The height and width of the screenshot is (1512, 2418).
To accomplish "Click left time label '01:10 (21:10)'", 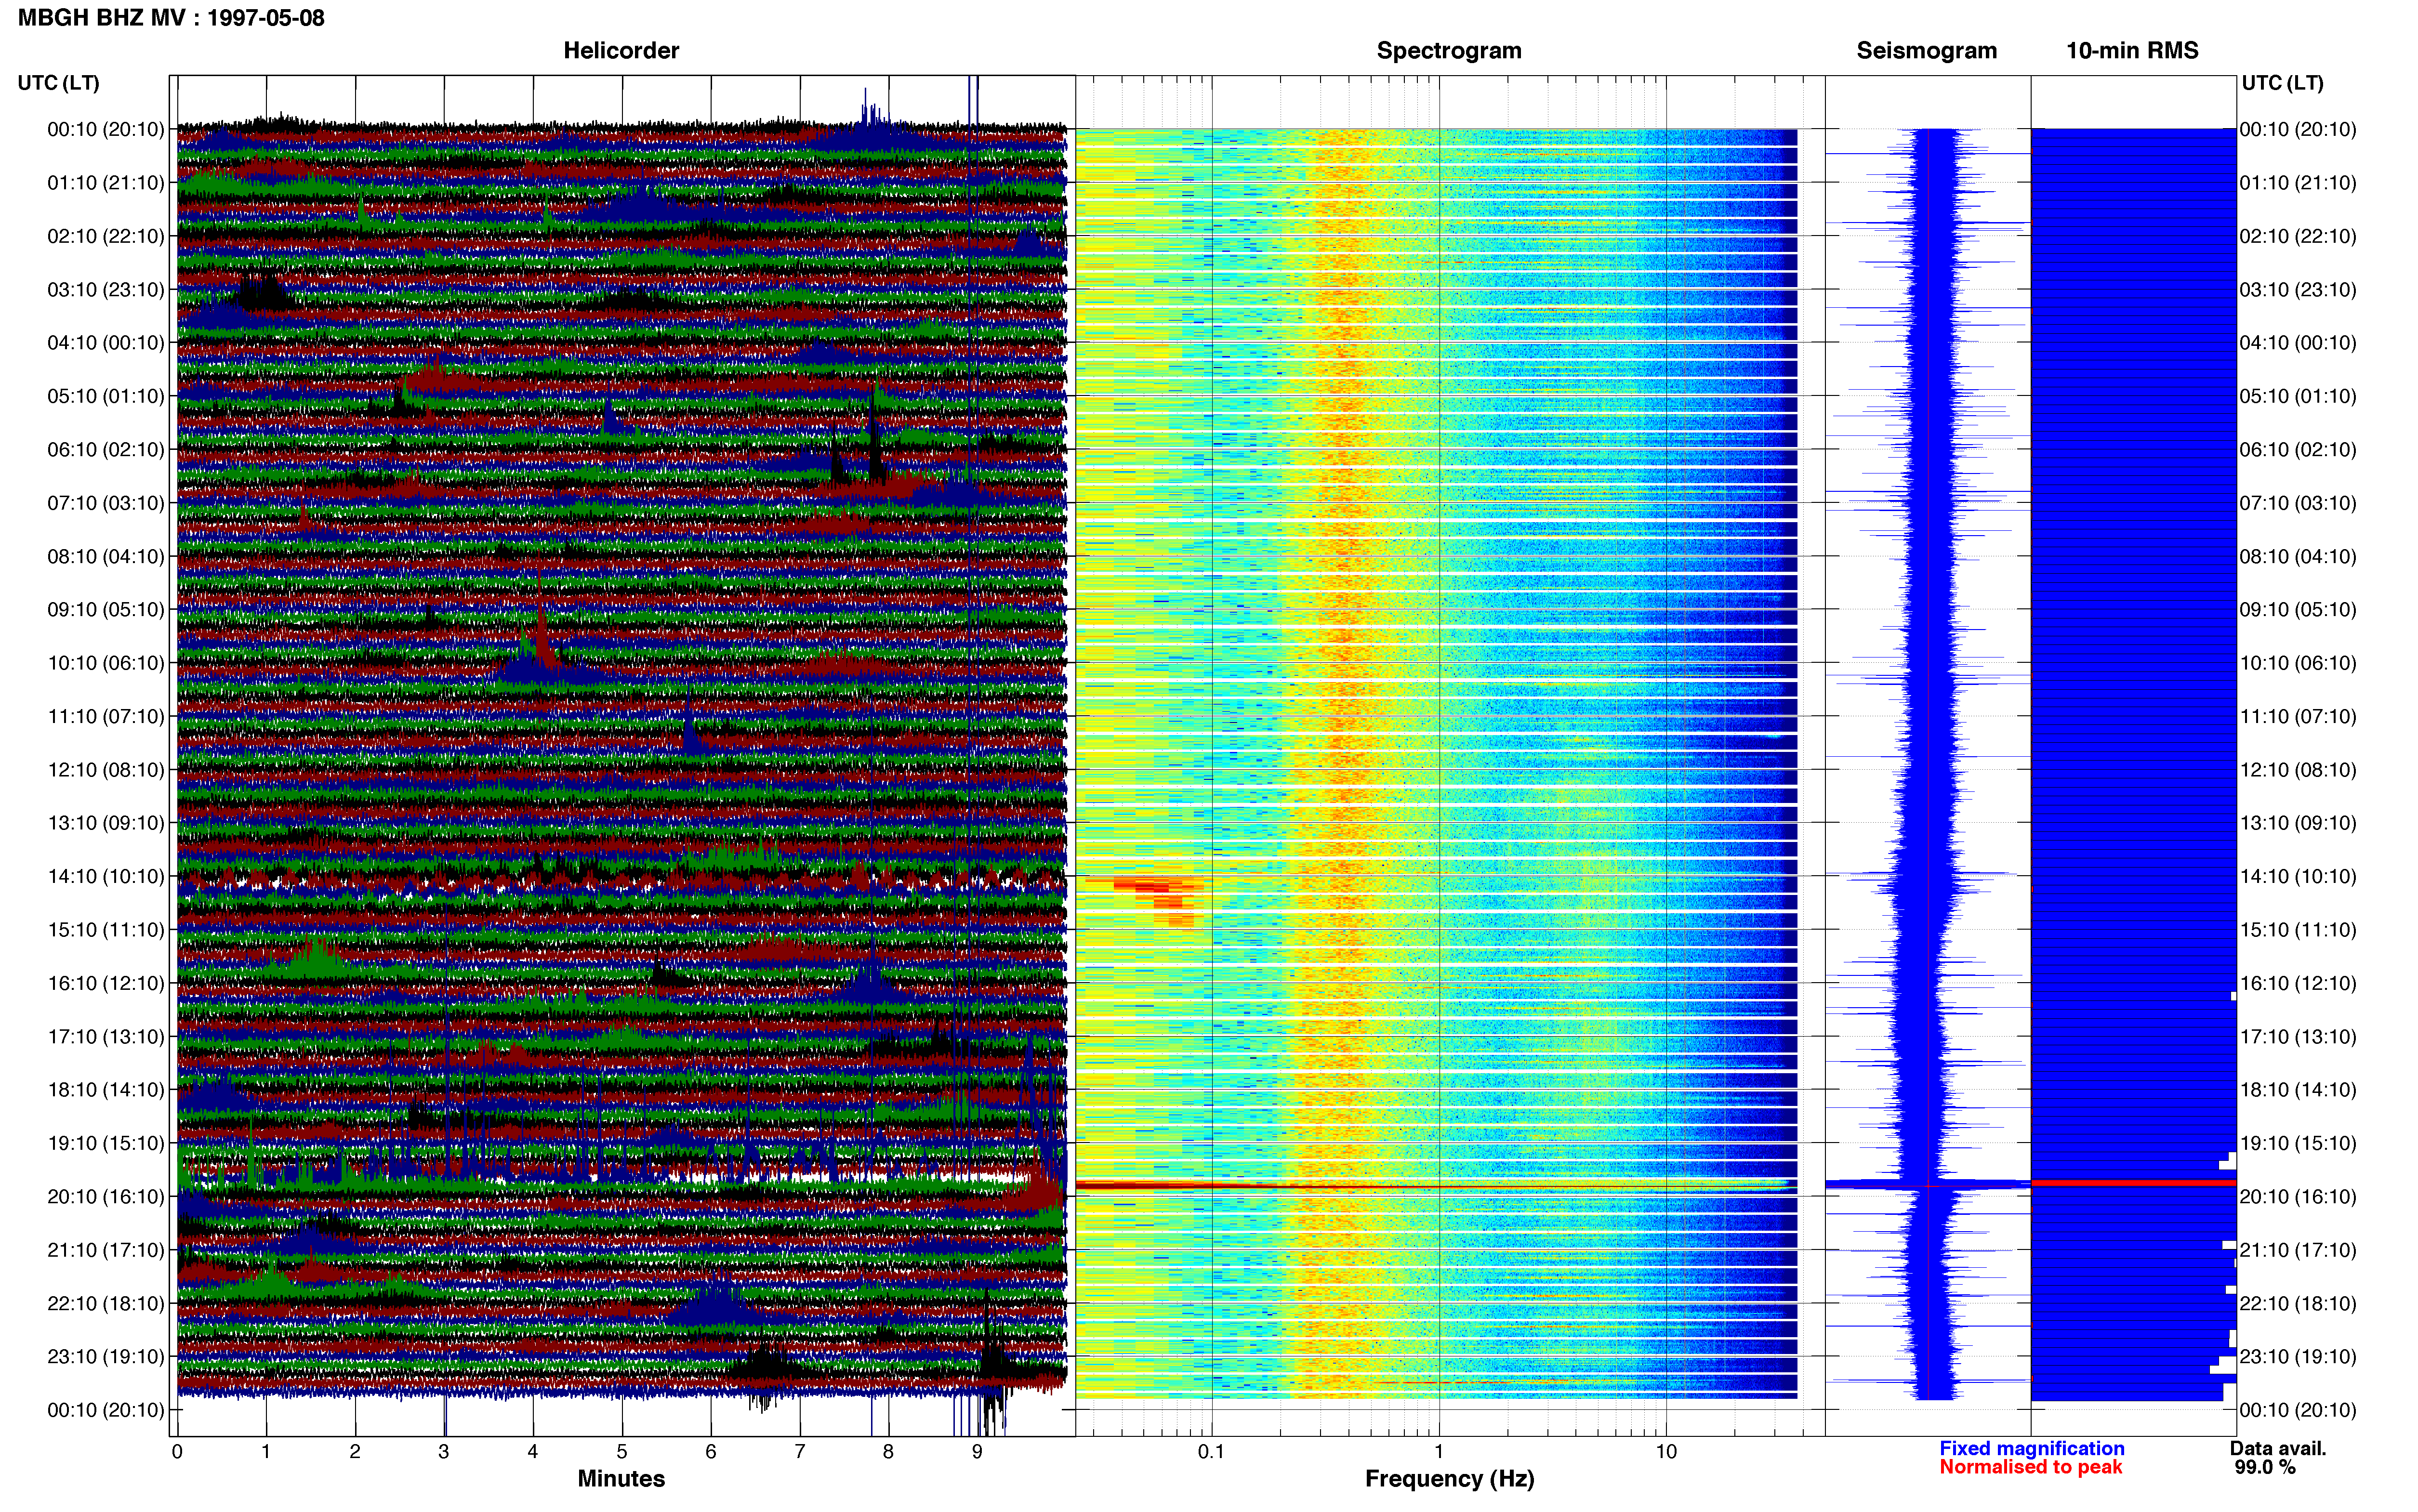I will click(x=106, y=183).
